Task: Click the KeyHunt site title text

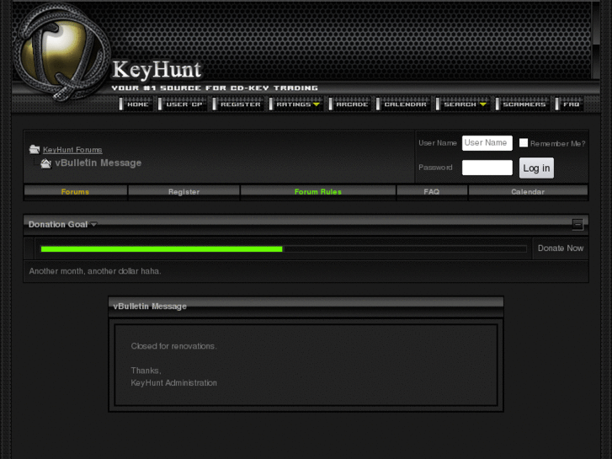Action: tap(157, 70)
